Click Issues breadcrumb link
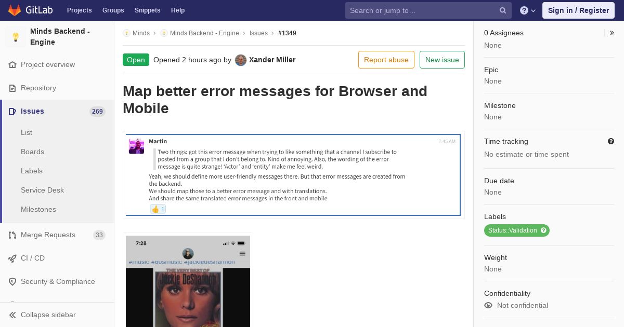The width and height of the screenshot is (624, 327). pos(258,33)
